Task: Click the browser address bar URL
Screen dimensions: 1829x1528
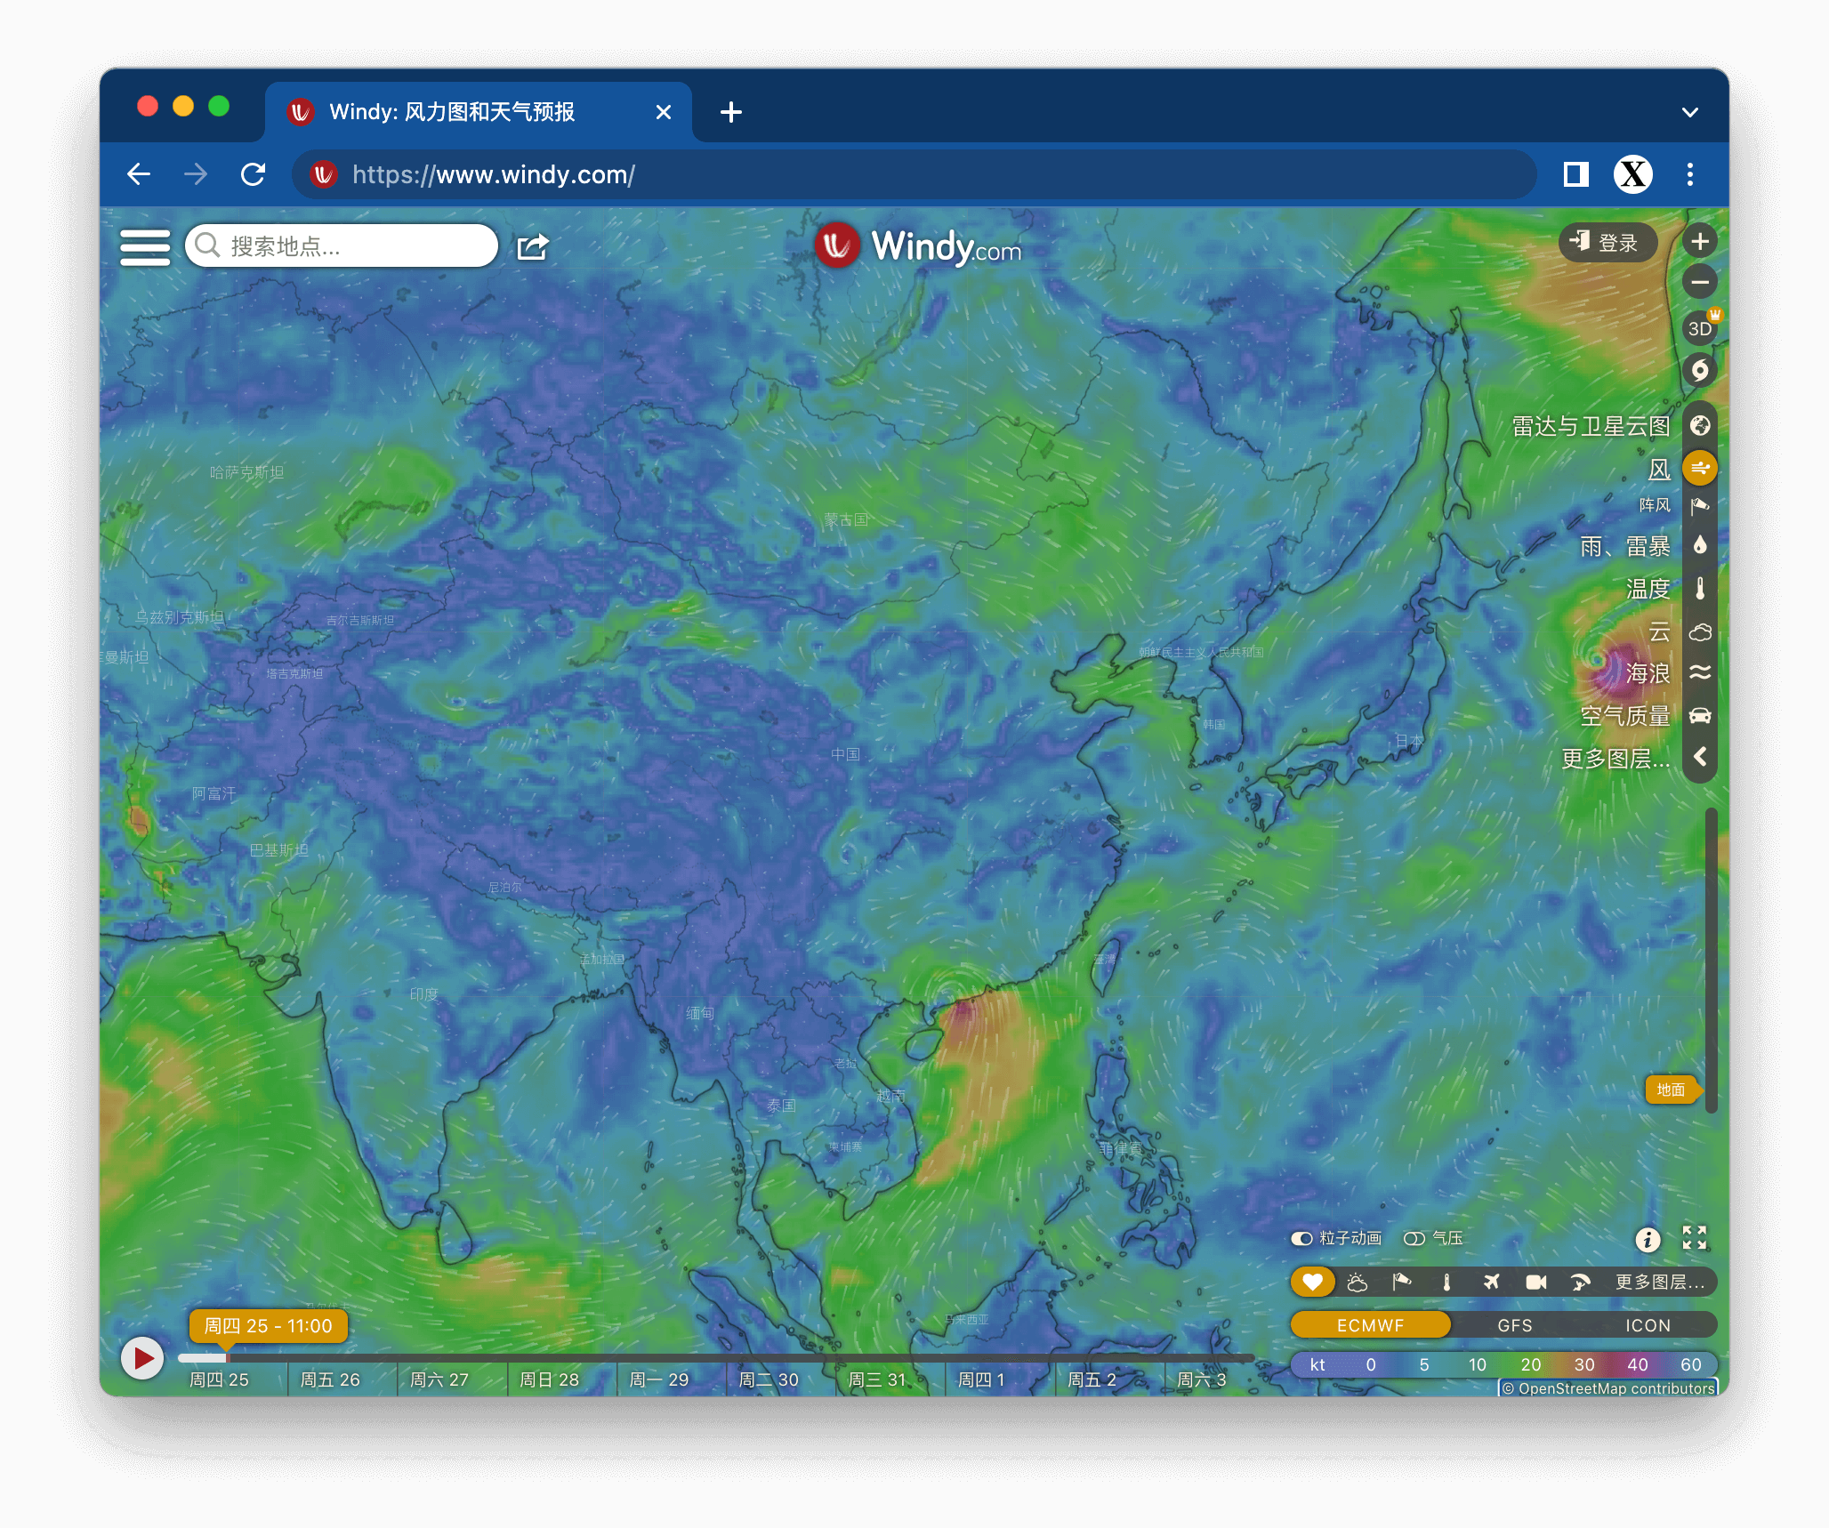Action: 914,174
